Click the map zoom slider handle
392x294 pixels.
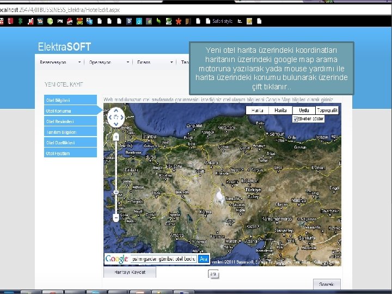pyautogui.click(x=116, y=192)
